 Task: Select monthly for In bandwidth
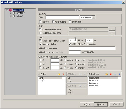tap(76, 64)
